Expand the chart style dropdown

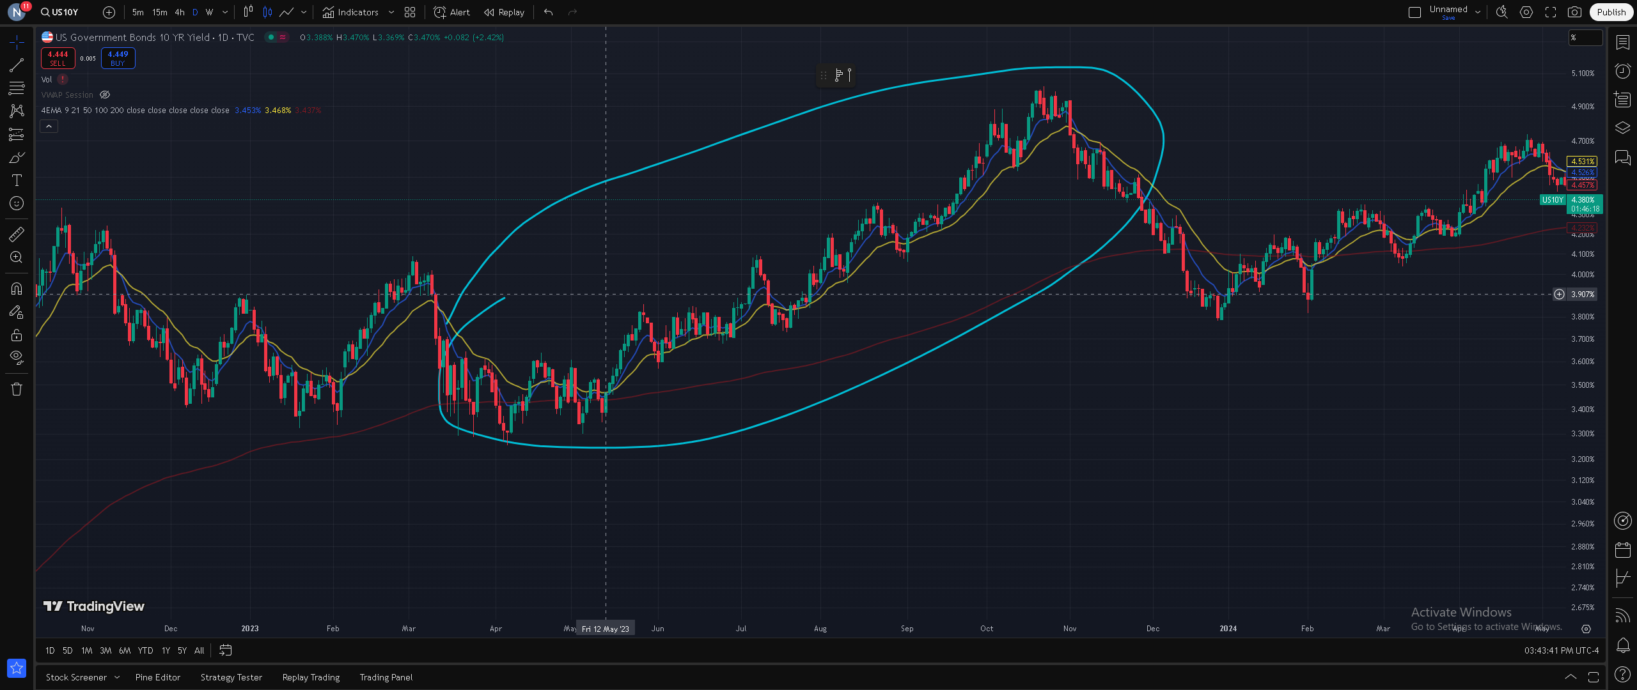[304, 12]
